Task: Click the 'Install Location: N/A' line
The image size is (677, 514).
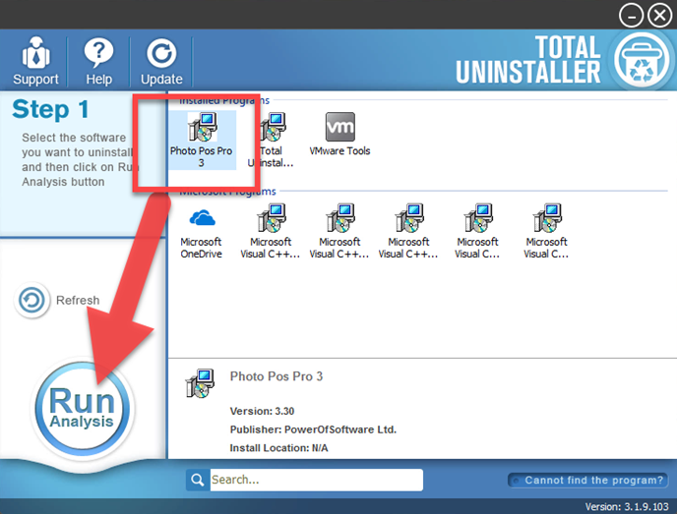Action: 278,448
